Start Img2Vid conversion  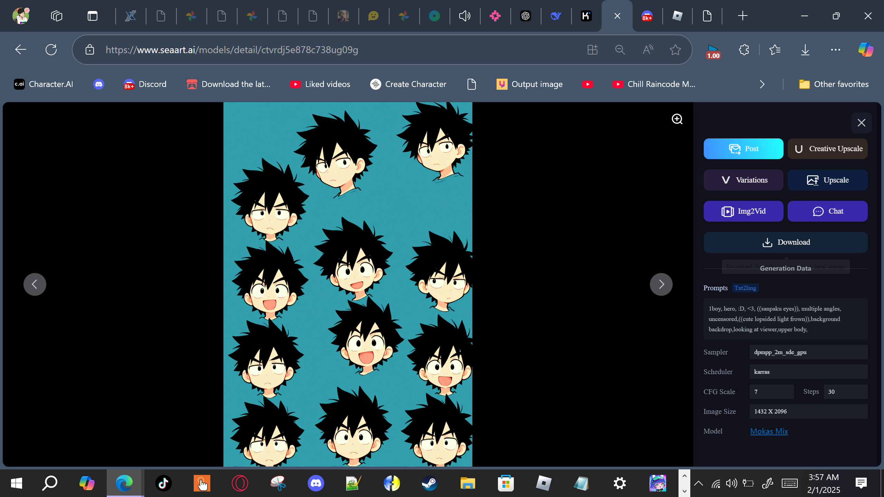(743, 211)
